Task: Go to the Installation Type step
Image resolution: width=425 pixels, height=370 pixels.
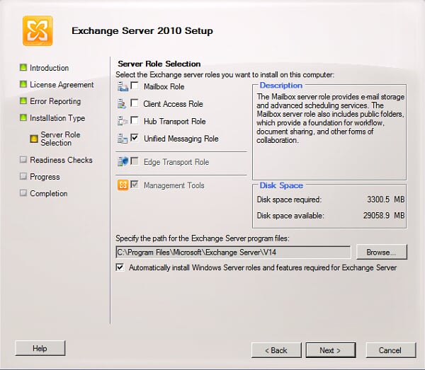Action: 57,118
